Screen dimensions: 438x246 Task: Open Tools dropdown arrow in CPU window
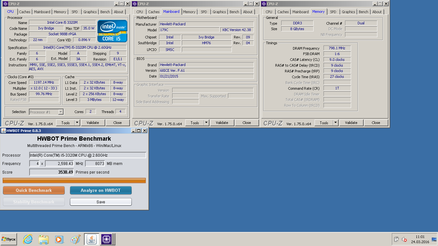click(77, 123)
